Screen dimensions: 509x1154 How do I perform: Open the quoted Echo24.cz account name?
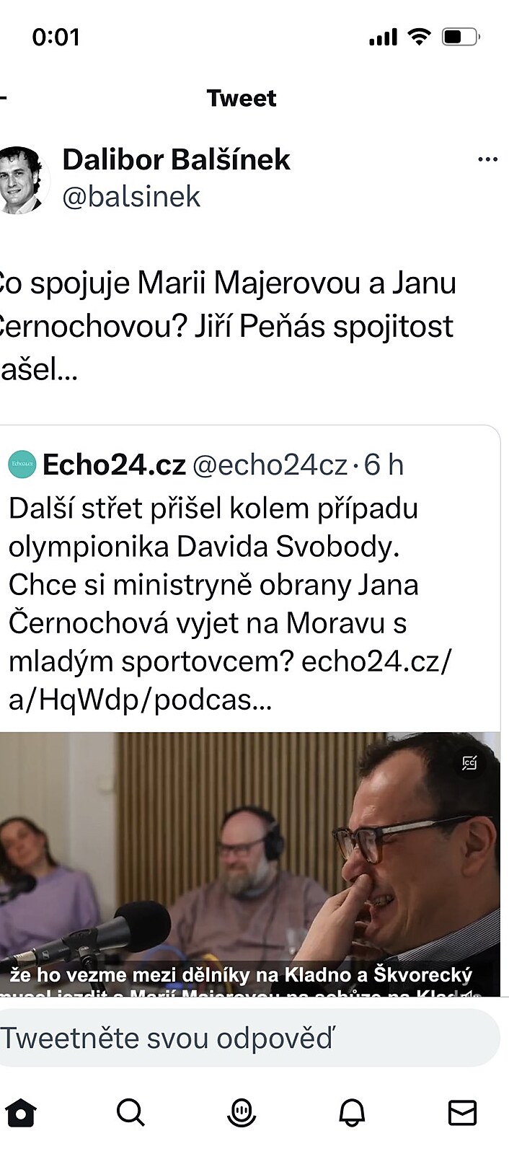click(114, 464)
